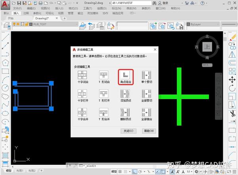Select the Polygon draw tool
The width and height of the screenshot is (238, 175).
(x=5, y=63)
